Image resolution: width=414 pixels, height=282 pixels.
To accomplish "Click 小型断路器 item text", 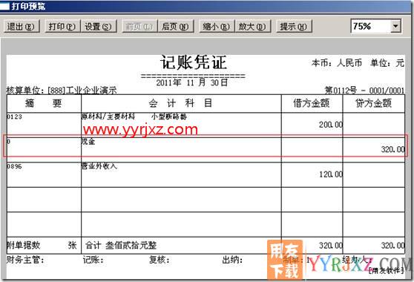I will [x=169, y=117].
